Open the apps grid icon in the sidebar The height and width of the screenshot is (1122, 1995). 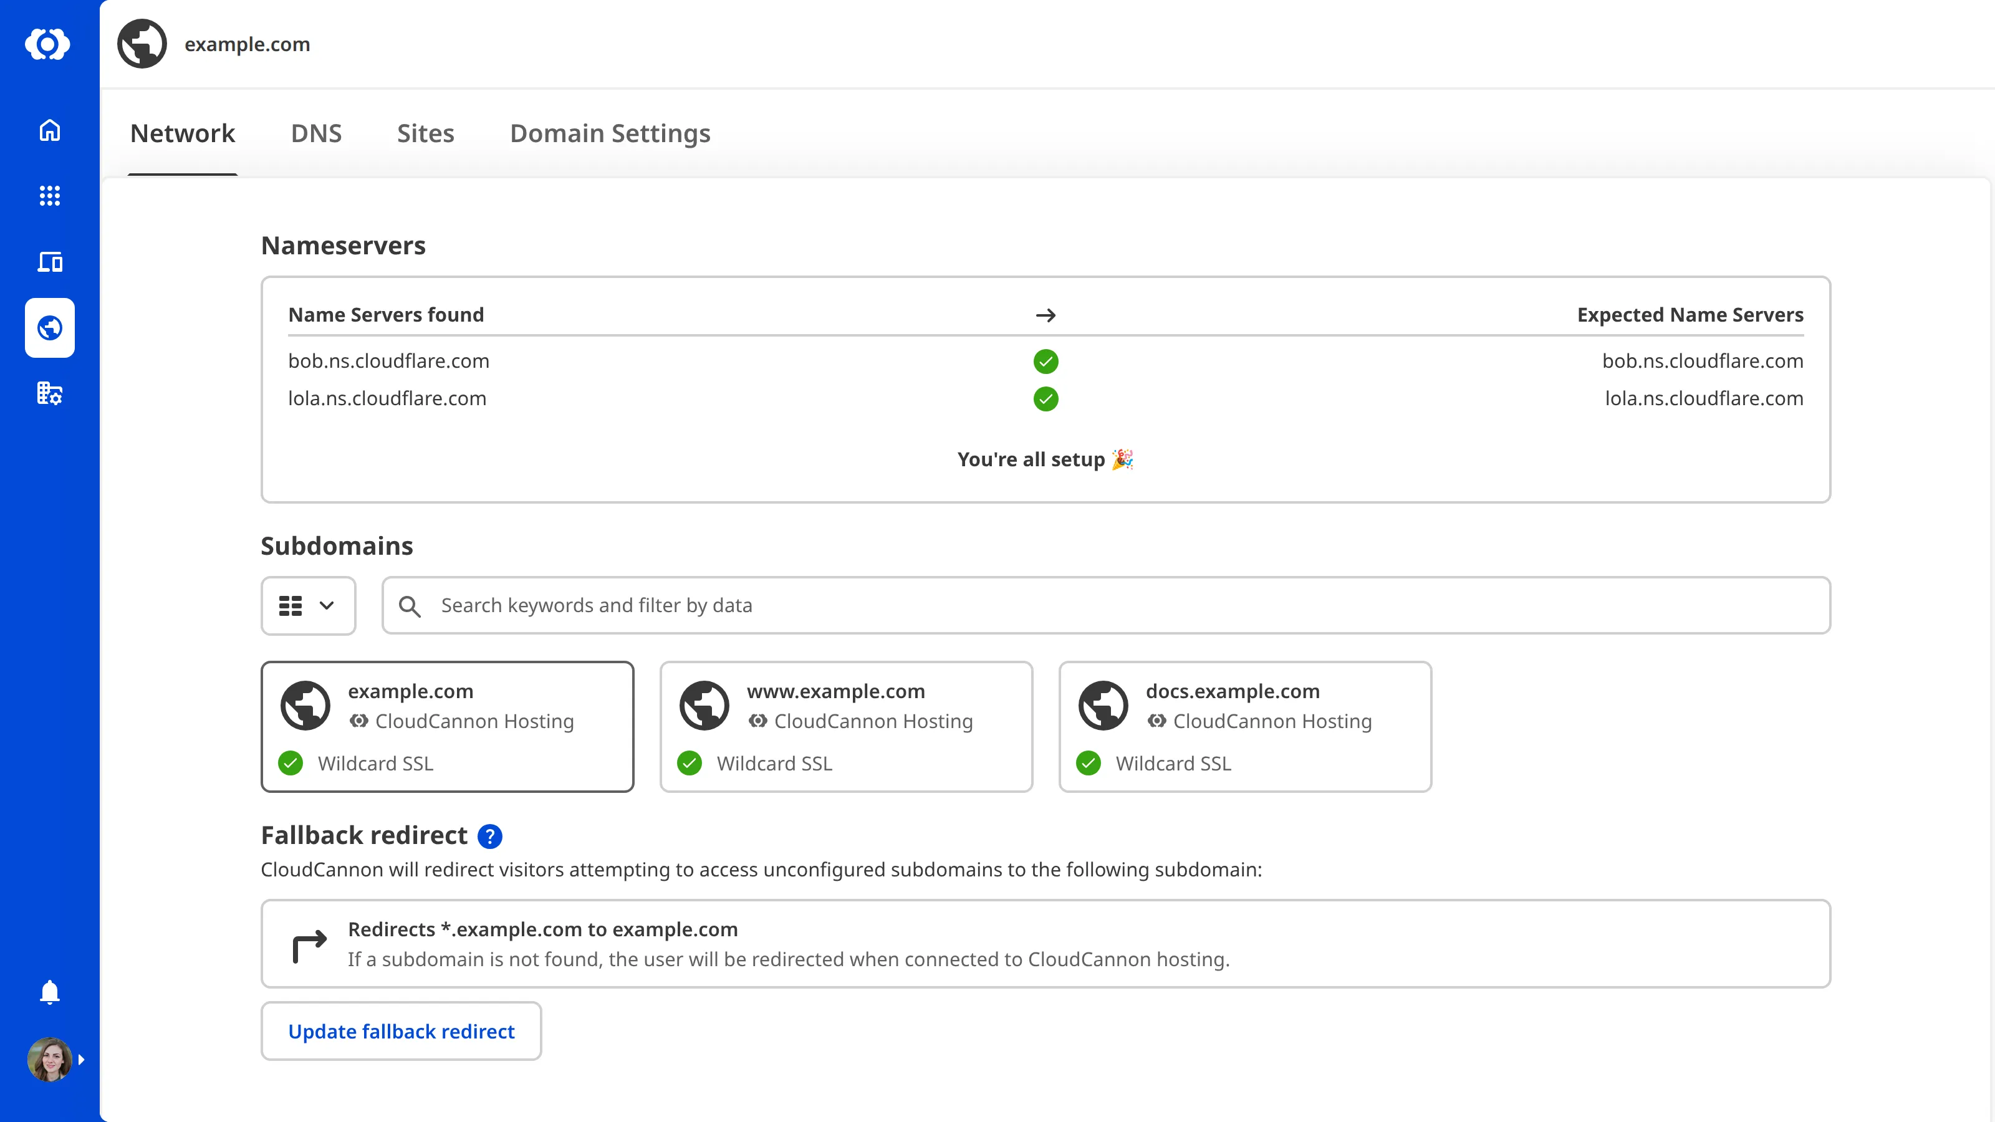(x=49, y=196)
